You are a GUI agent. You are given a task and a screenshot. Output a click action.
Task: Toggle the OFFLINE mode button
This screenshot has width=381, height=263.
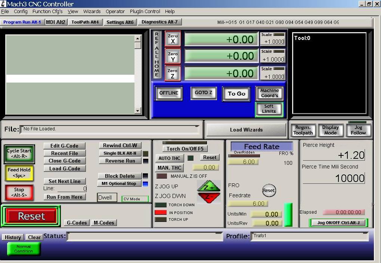pyautogui.click(x=168, y=93)
